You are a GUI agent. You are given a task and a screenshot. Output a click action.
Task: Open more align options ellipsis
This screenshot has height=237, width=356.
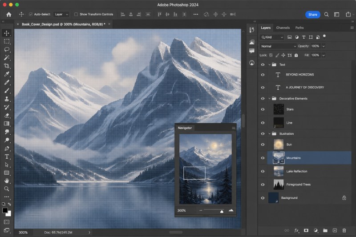[x=196, y=14]
